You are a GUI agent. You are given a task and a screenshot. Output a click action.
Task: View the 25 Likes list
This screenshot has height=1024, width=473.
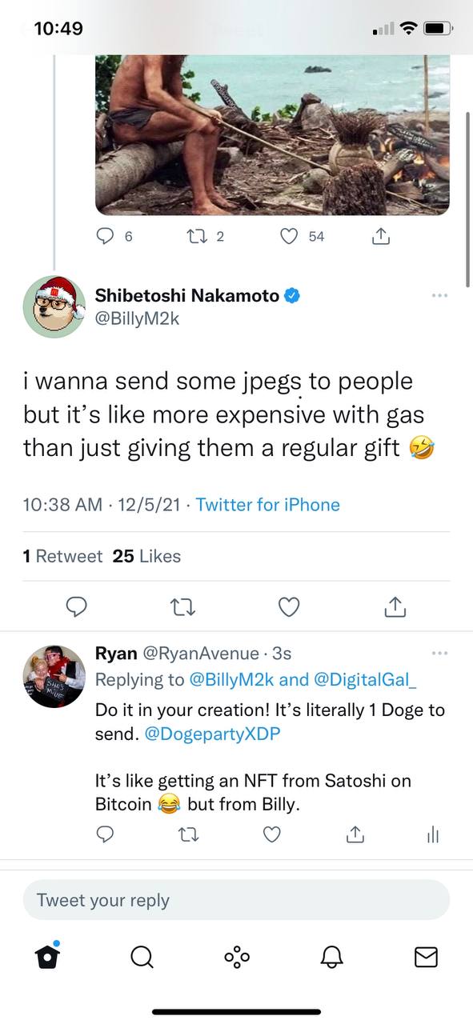coord(147,556)
